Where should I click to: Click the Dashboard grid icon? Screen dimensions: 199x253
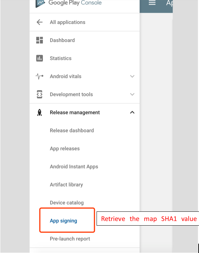tap(39, 40)
